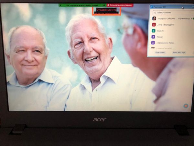
Task: Click the orange 'Отодвиньте это окно' notice box
Action: tap(107, 12)
